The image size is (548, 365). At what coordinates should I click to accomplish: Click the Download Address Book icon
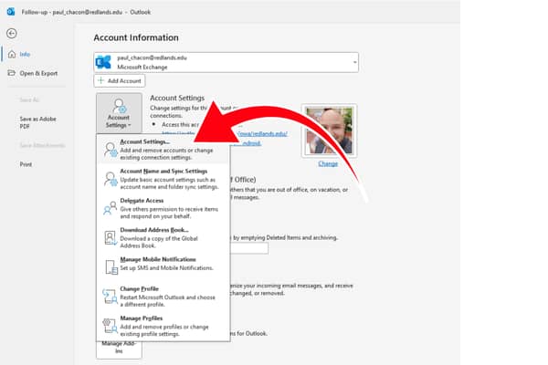111,237
